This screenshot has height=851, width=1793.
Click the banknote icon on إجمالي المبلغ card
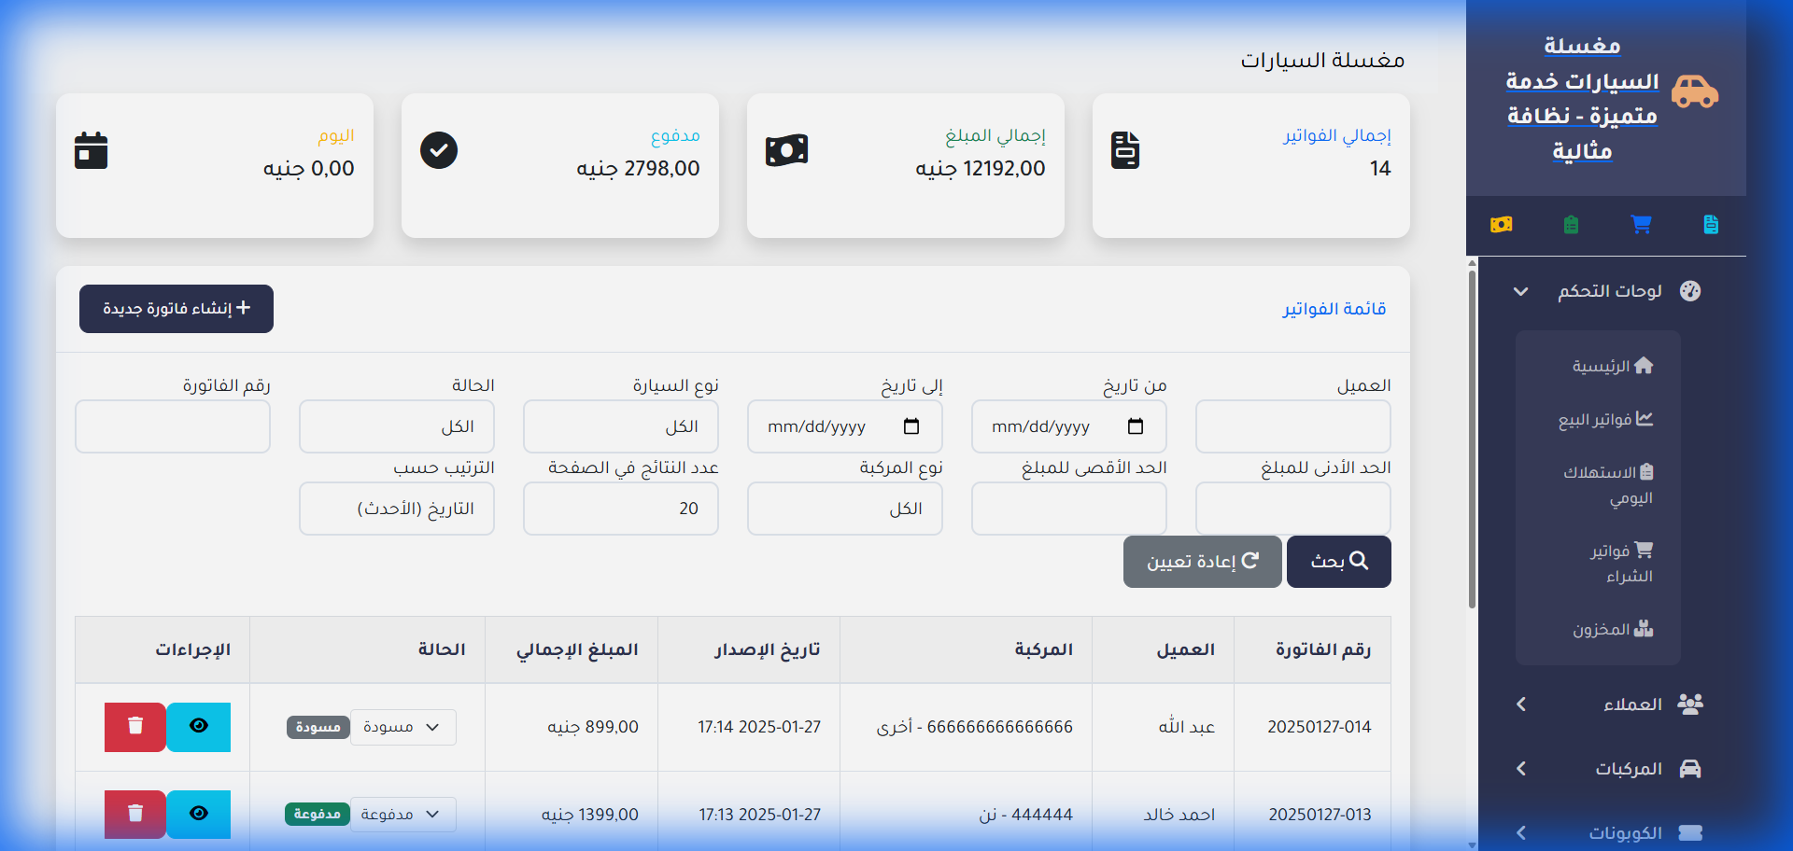pyautogui.click(x=786, y=150)
